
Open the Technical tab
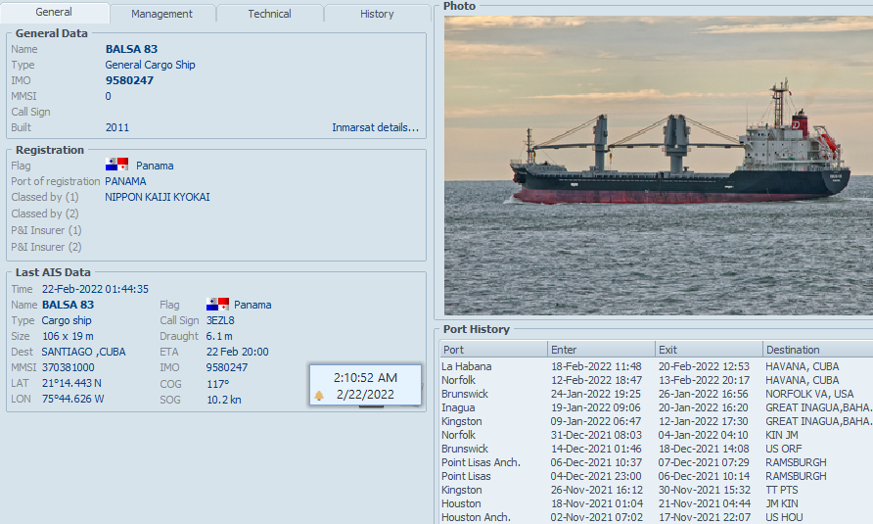(269, 14)
